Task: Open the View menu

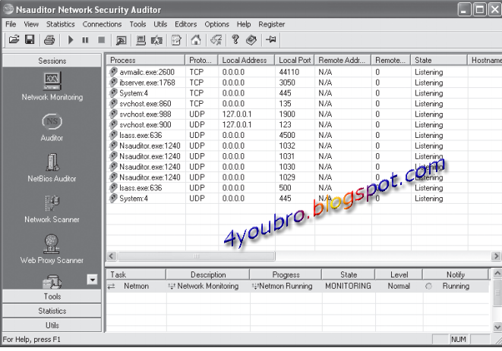Action: (x=31, y=24)
